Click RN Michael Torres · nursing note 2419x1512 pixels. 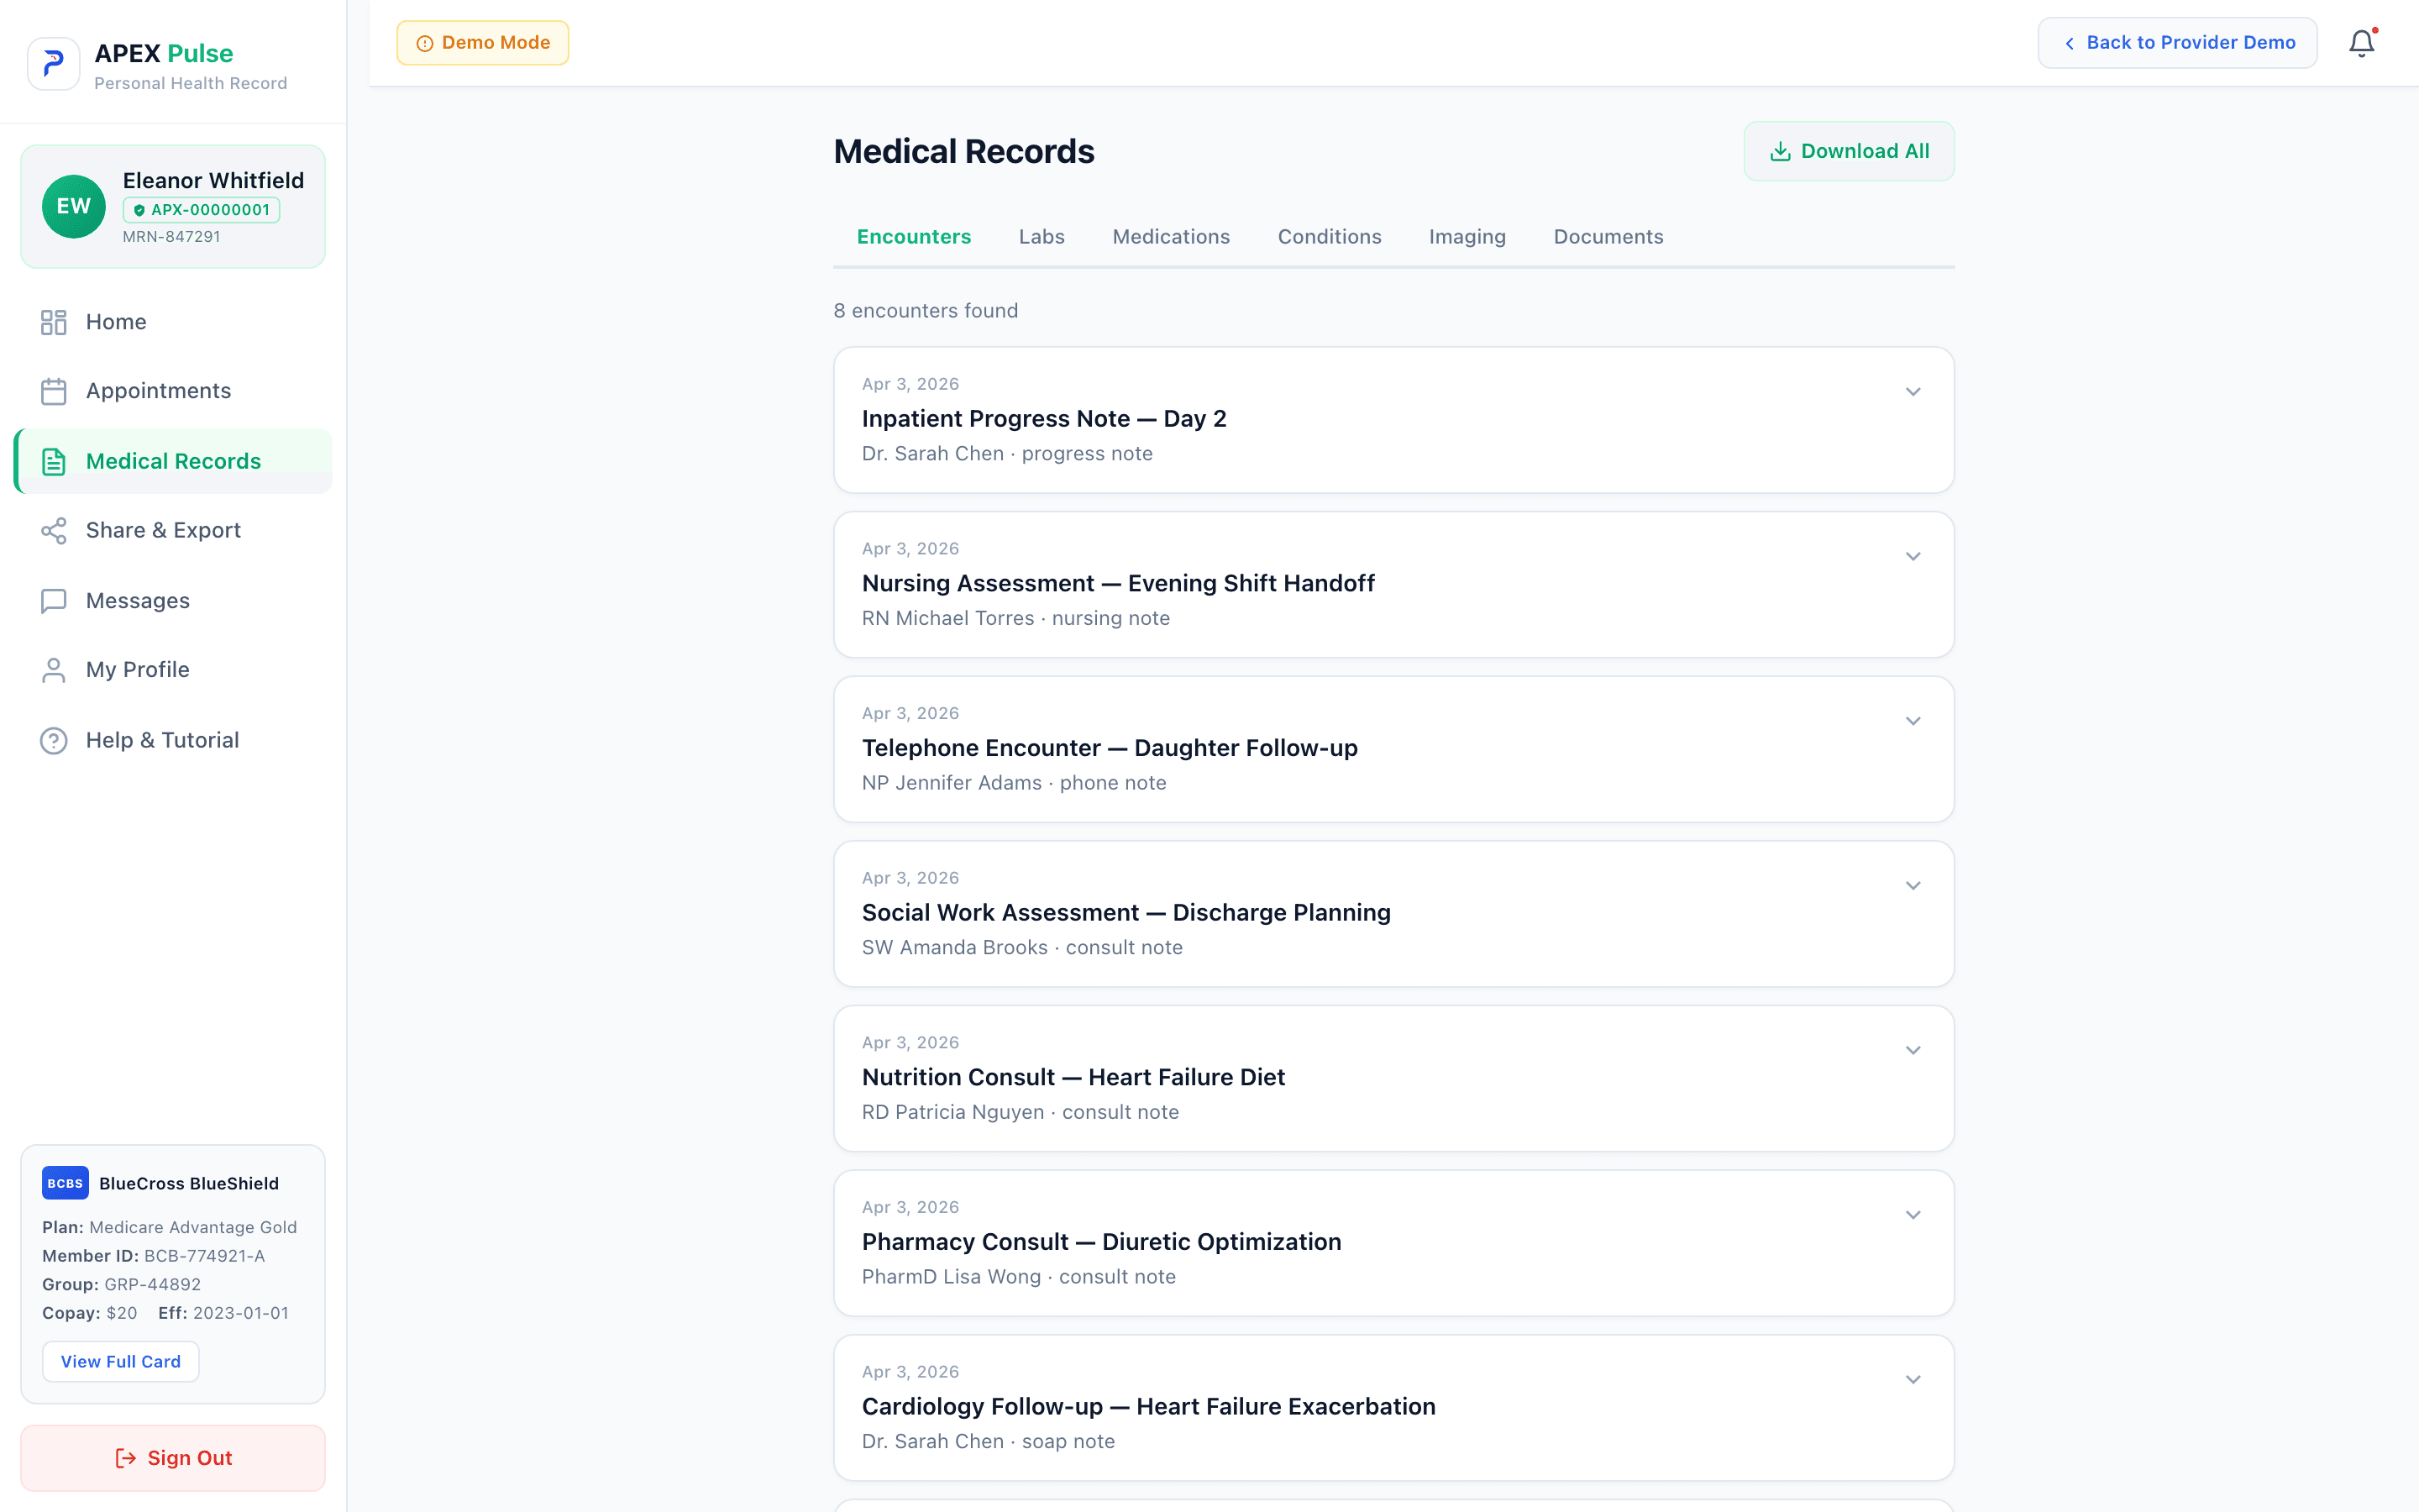(1015, 619)
